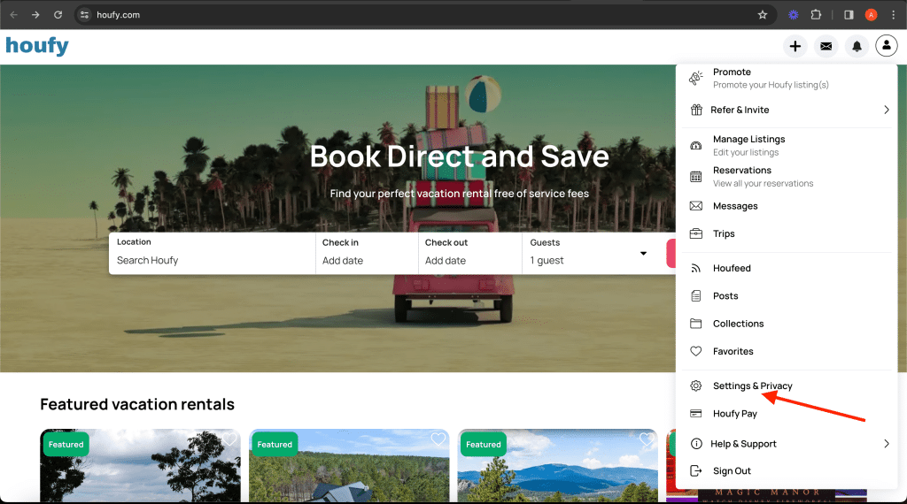Bookmark page with star icon

pyautogui.click(x=763, y=14)
